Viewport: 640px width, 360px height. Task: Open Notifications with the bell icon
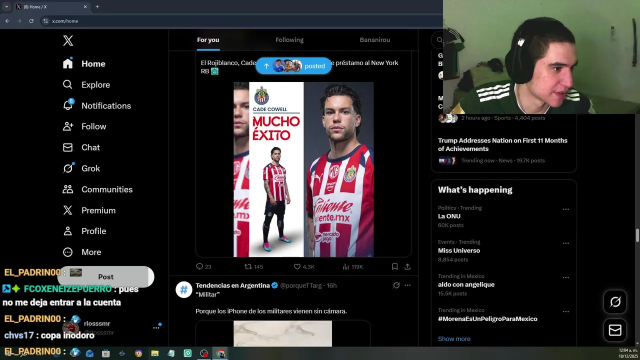point(96,106)
